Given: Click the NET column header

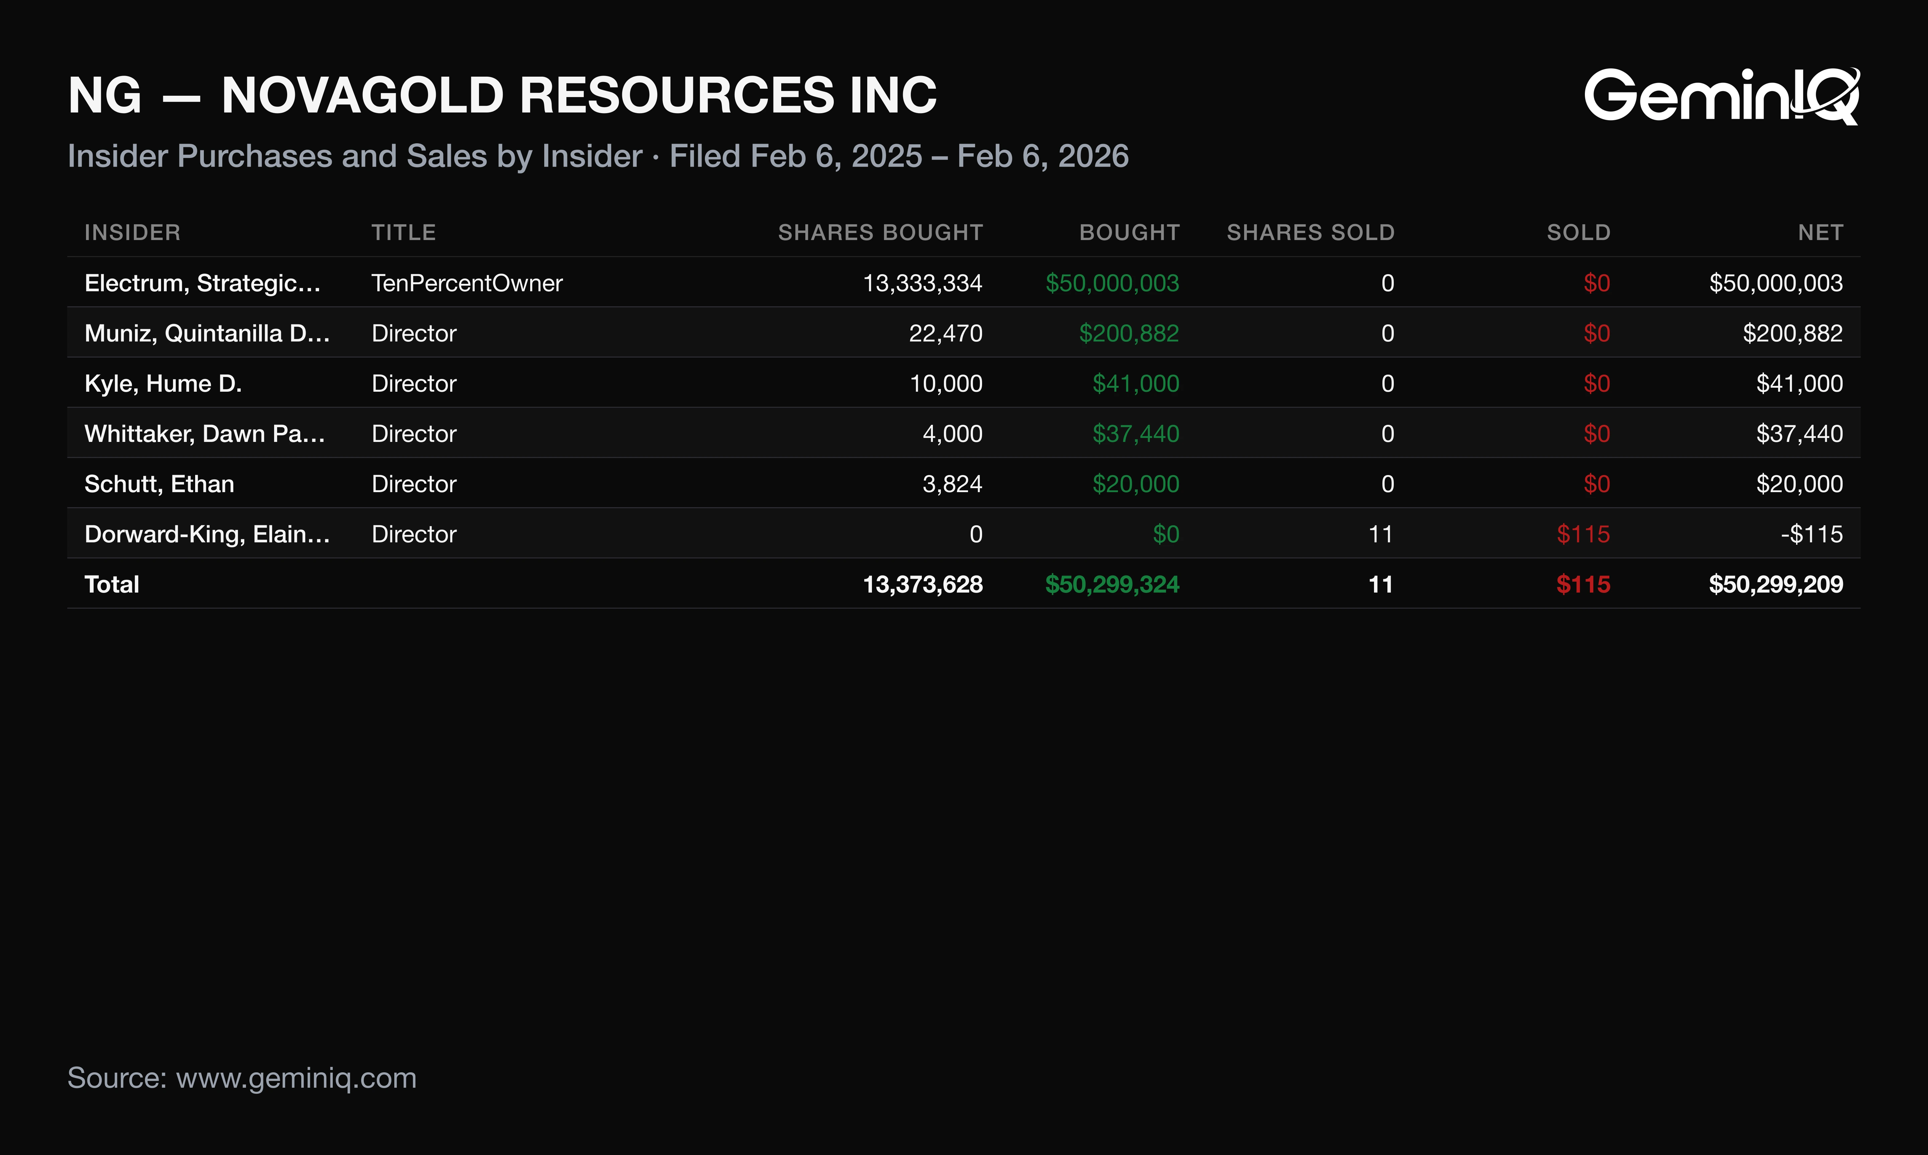Looking at the screenshot, I should coord(1820,232).
